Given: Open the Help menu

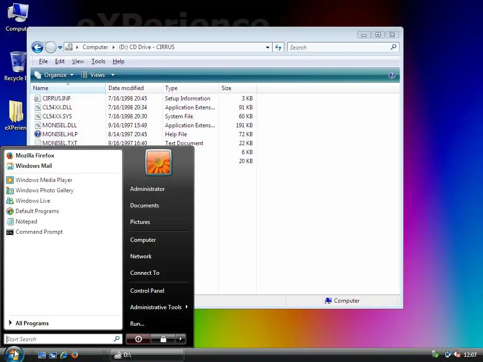Looking at the screenshot, I should coord(118,61).
